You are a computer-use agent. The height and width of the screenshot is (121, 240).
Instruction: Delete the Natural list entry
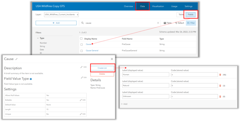220,86
